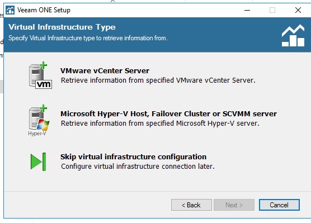Click the 'Specify Virtual Infrastructure type' subtitle
Screen dimensions: 311x223
(88, 38)
